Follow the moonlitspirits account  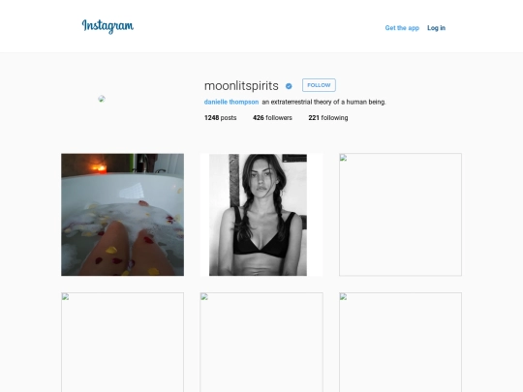[319, 85]
